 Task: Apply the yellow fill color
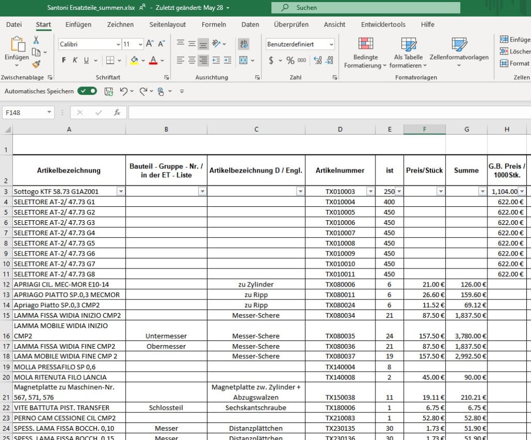coord(134,60)
